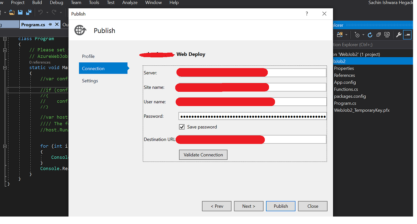Viewport: 417px width, 224px height.
Task: Select the Settings step in Publish dialog
Action: tap(90, 81)
